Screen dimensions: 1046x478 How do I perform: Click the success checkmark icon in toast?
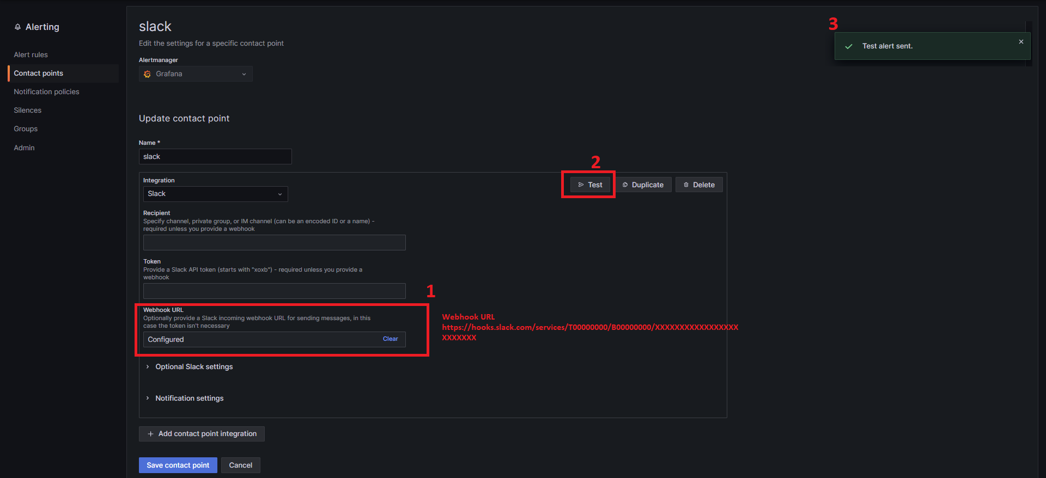pyautogui.click(x=849, y=46)
